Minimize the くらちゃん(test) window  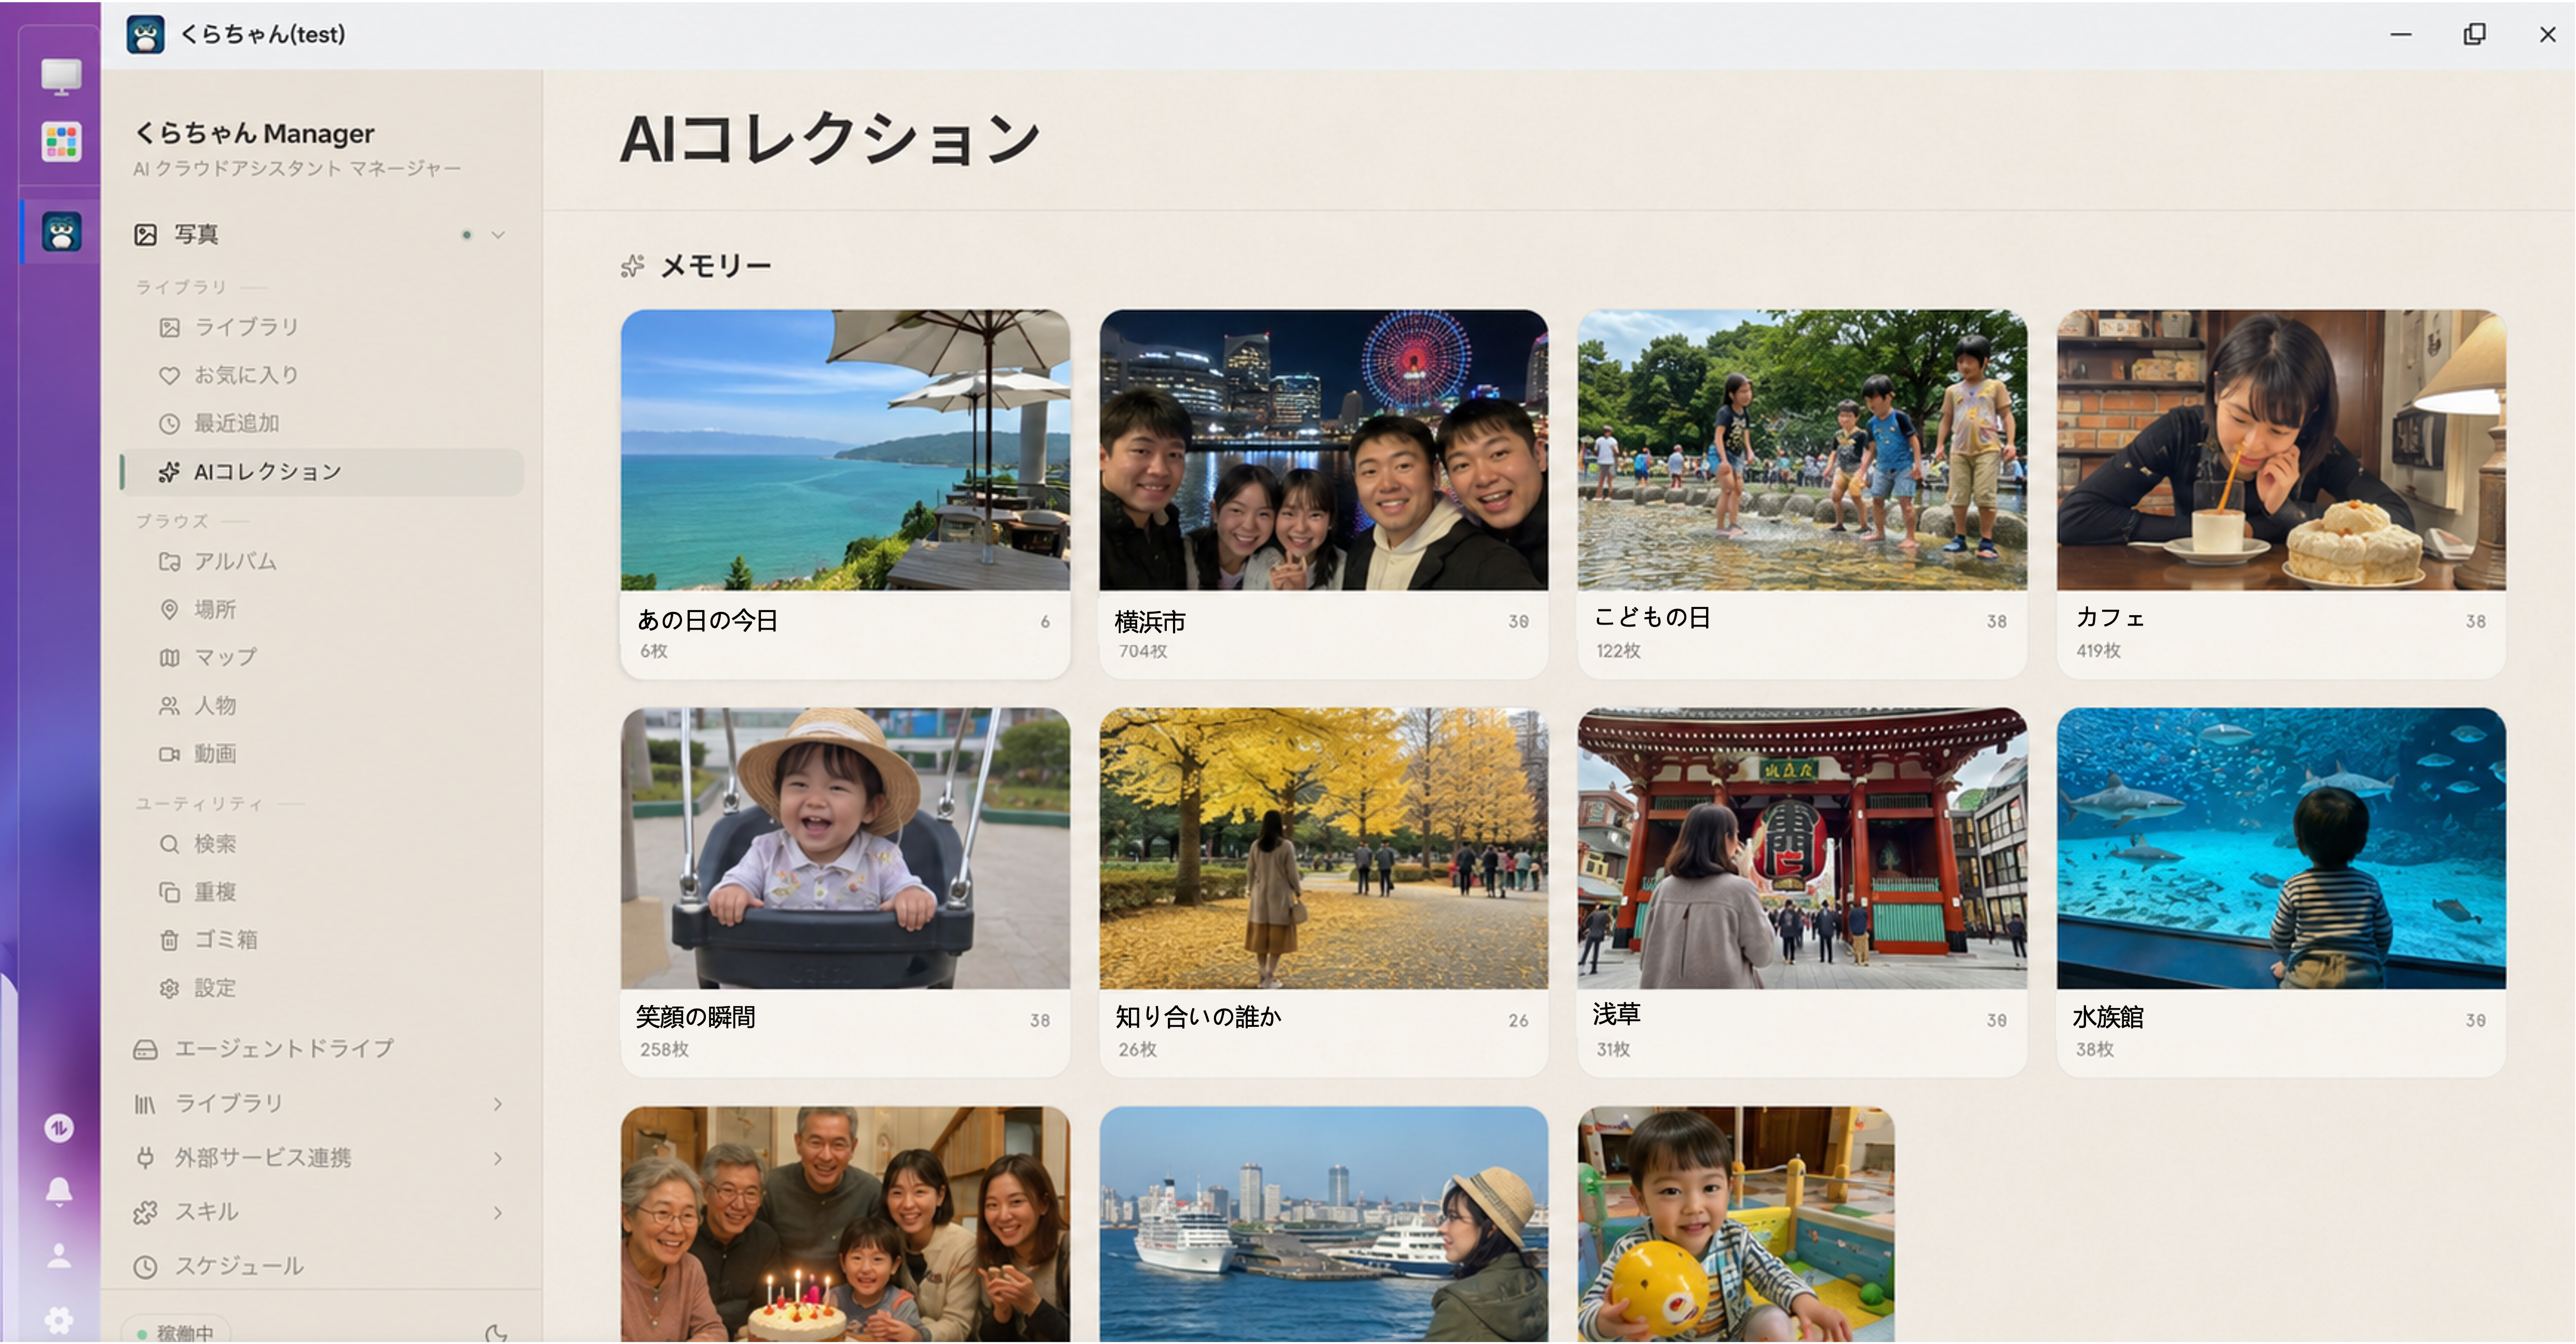coord(2401,34)
